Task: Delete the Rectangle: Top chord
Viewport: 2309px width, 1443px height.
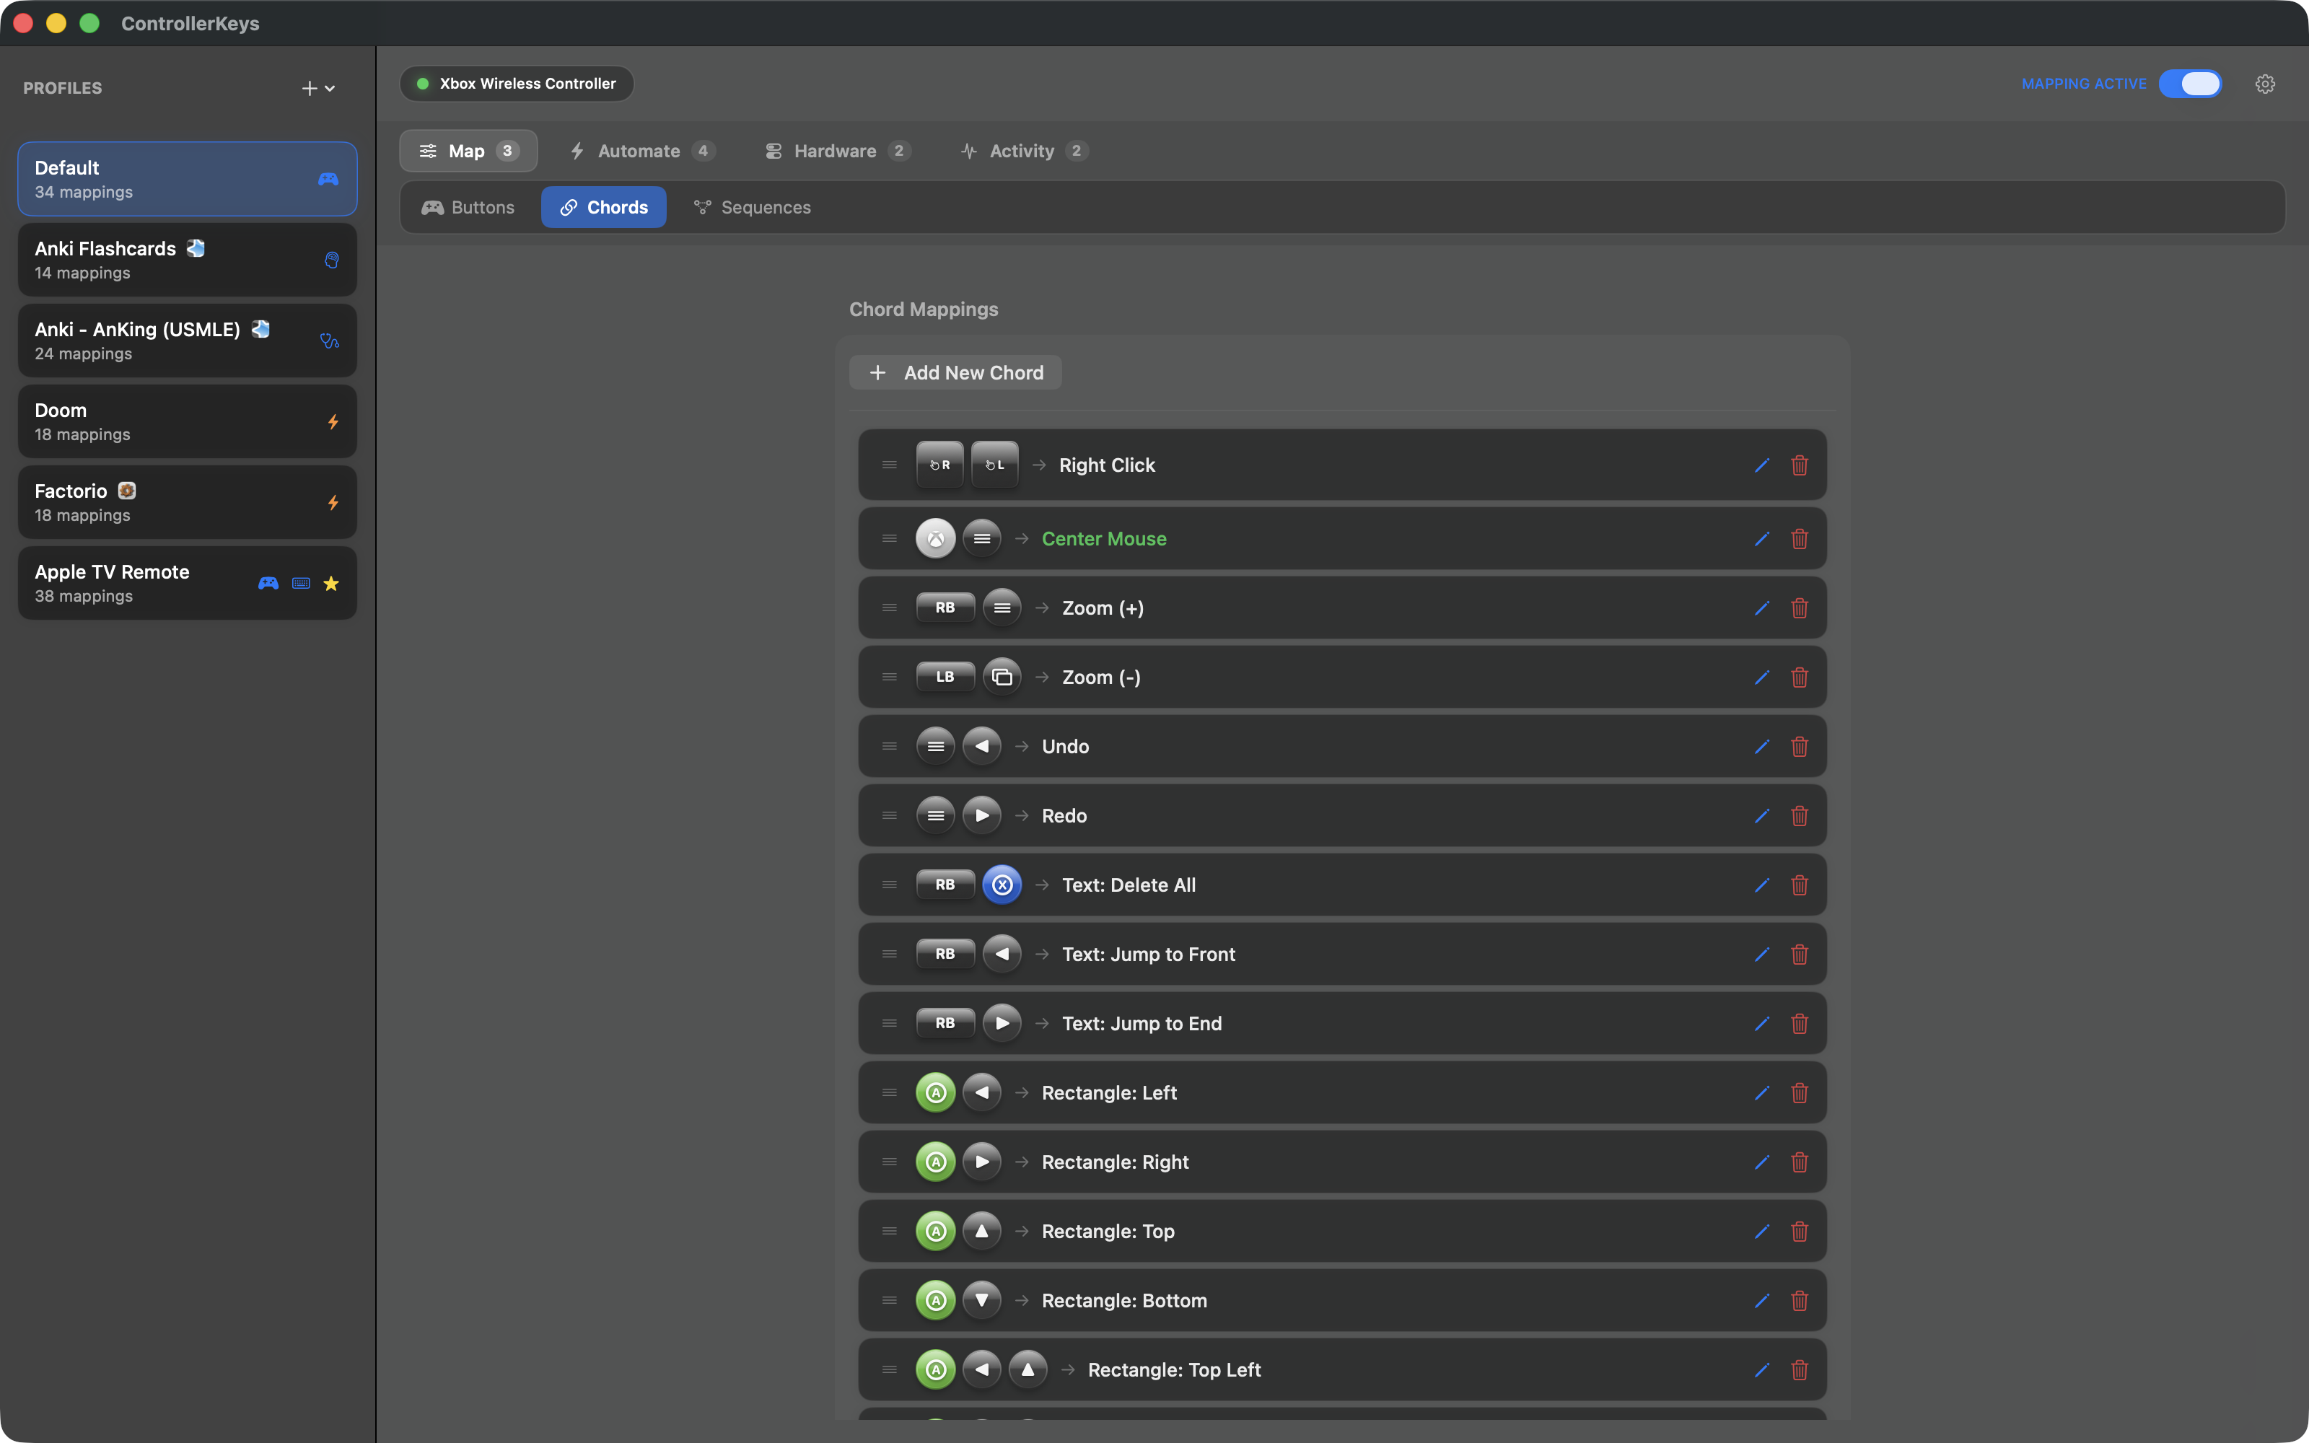Action: pyautogui.click(x=1800, y=1231)
